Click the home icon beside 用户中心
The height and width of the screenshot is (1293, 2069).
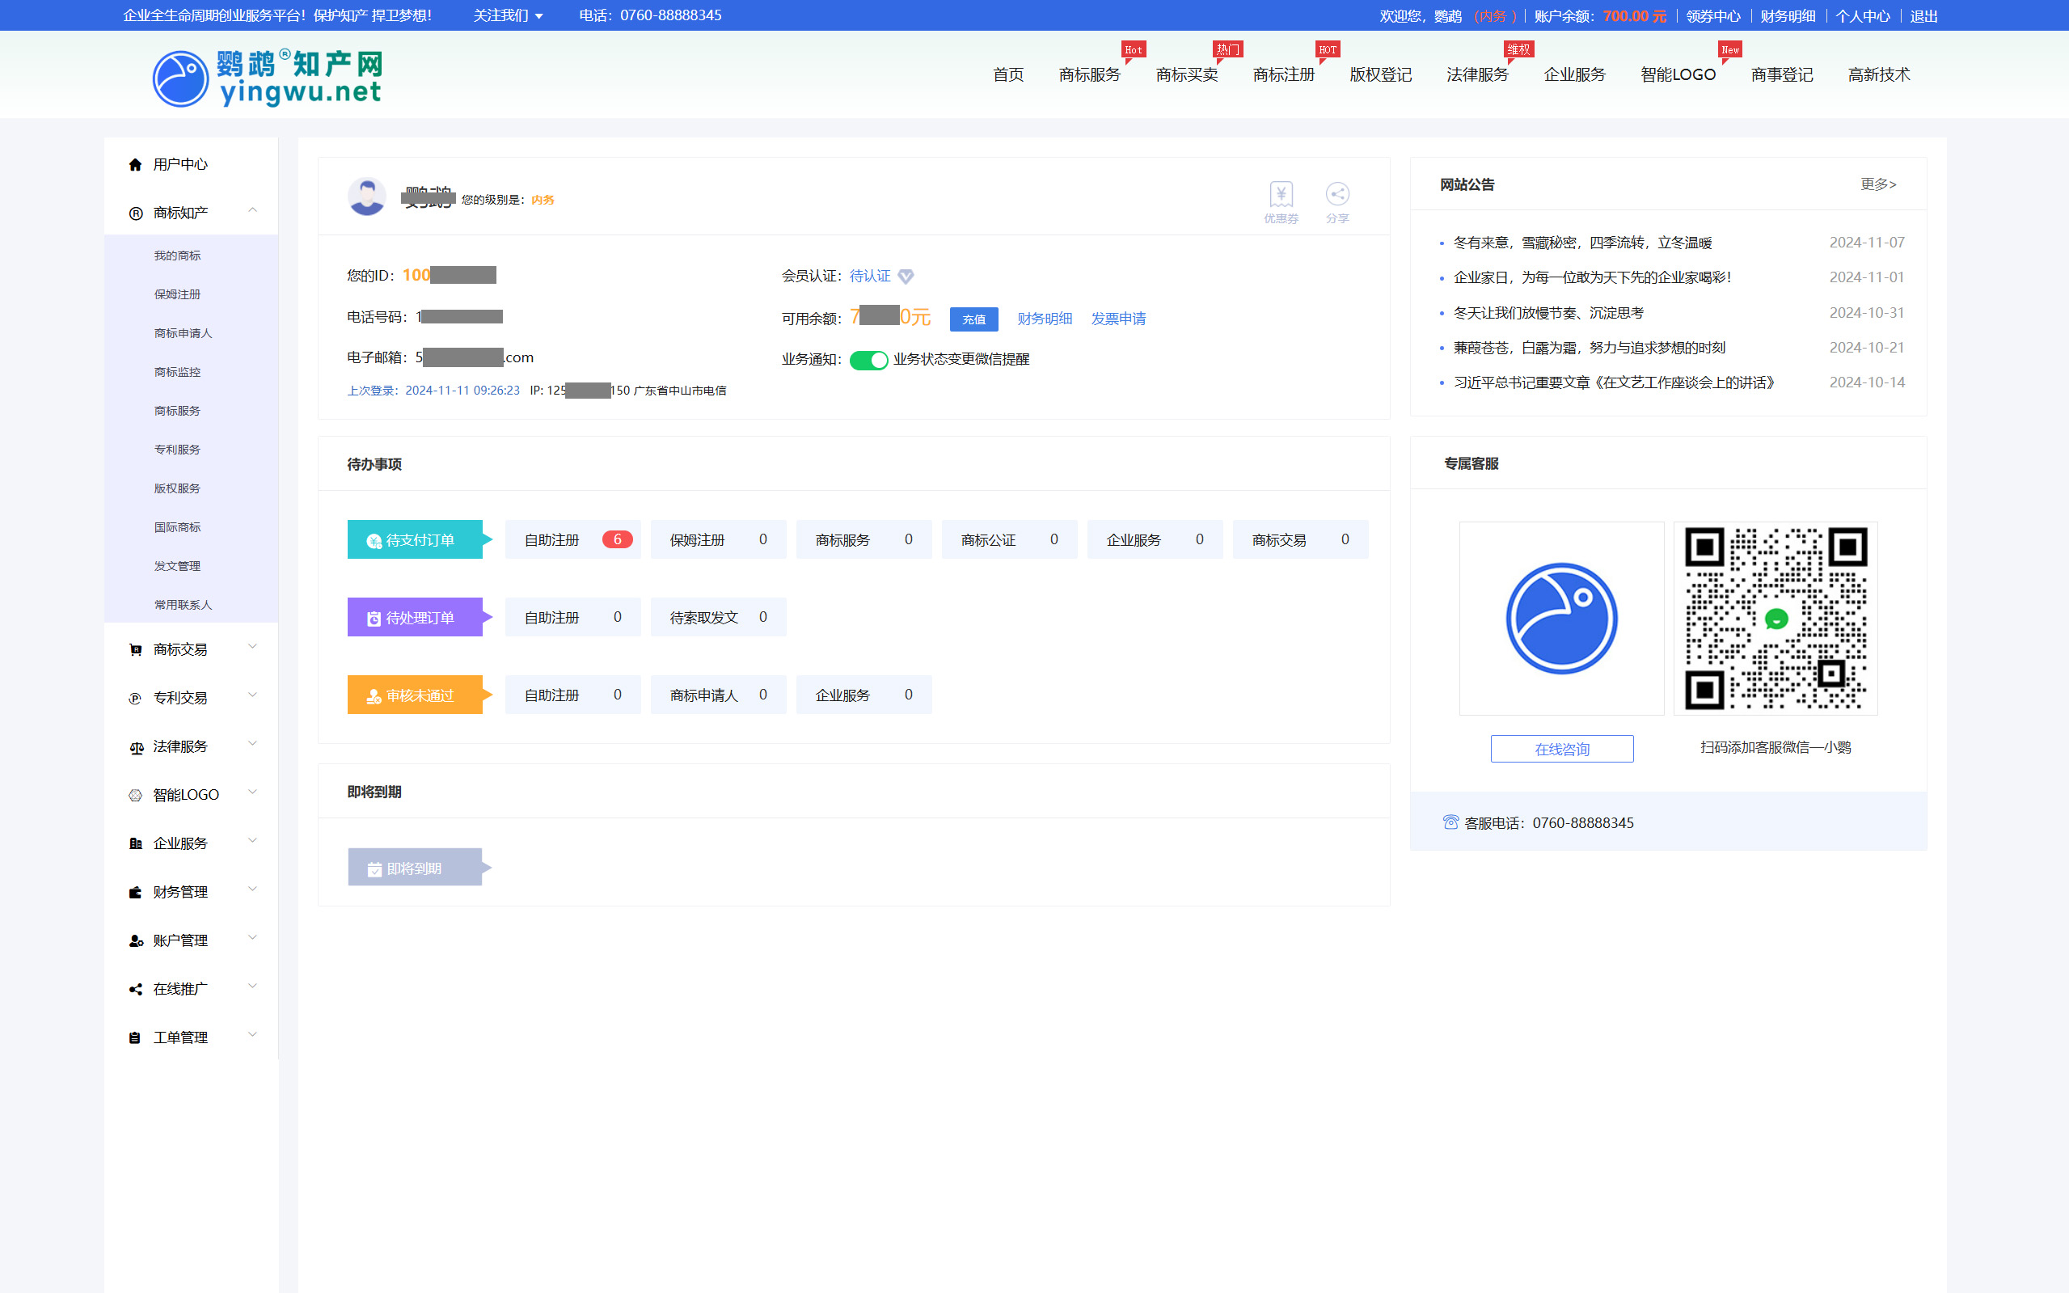coord(135,164)
